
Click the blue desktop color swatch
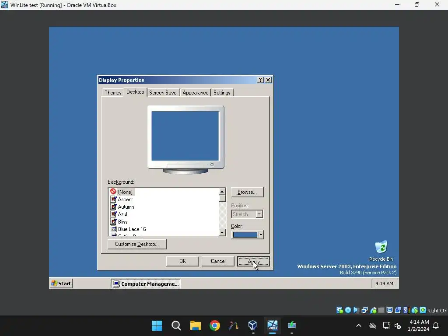(x=245, y=234)
